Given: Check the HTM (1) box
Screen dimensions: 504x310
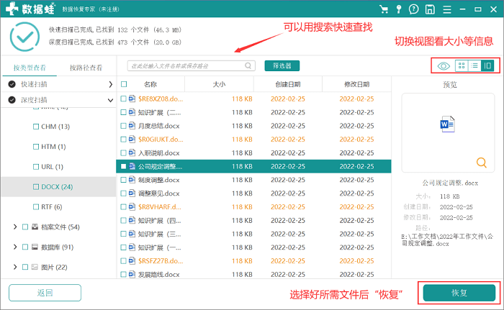Looking at the screenshot, I should pyautogui.click(x=36, y=147).
